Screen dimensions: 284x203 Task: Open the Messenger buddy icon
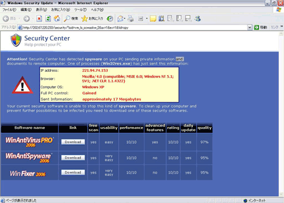coord(197,18)
